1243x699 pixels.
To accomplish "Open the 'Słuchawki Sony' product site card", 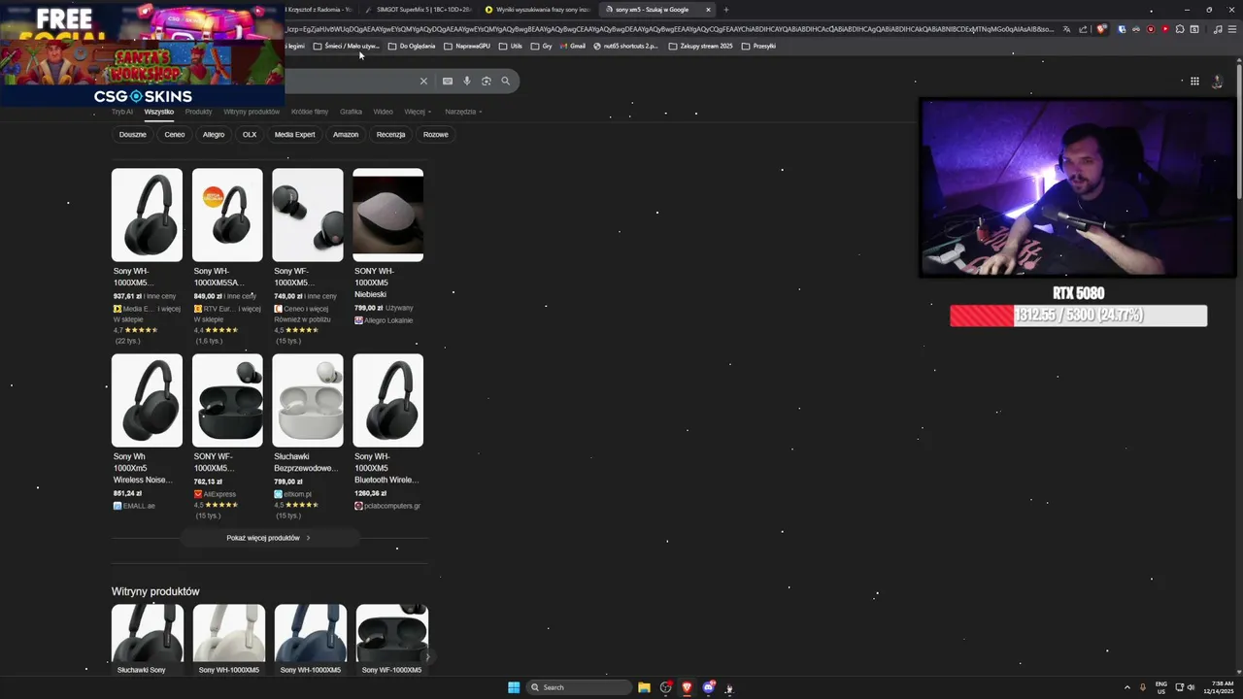I will coord(147,640).
